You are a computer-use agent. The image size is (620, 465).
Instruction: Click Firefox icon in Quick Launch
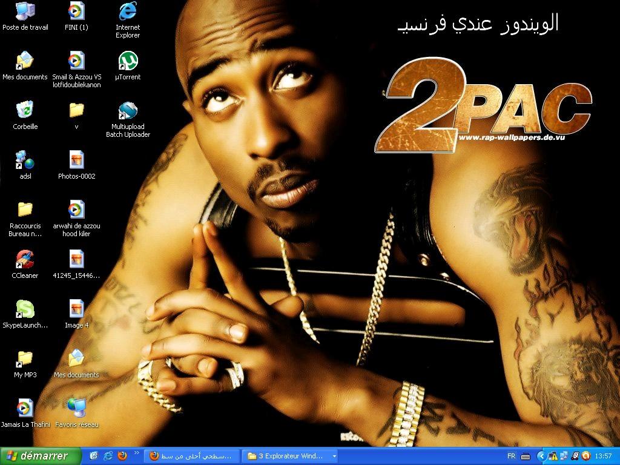coord(122,456)
